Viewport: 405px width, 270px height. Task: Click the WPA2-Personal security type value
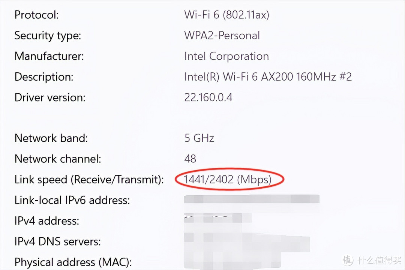pos(222,35)
